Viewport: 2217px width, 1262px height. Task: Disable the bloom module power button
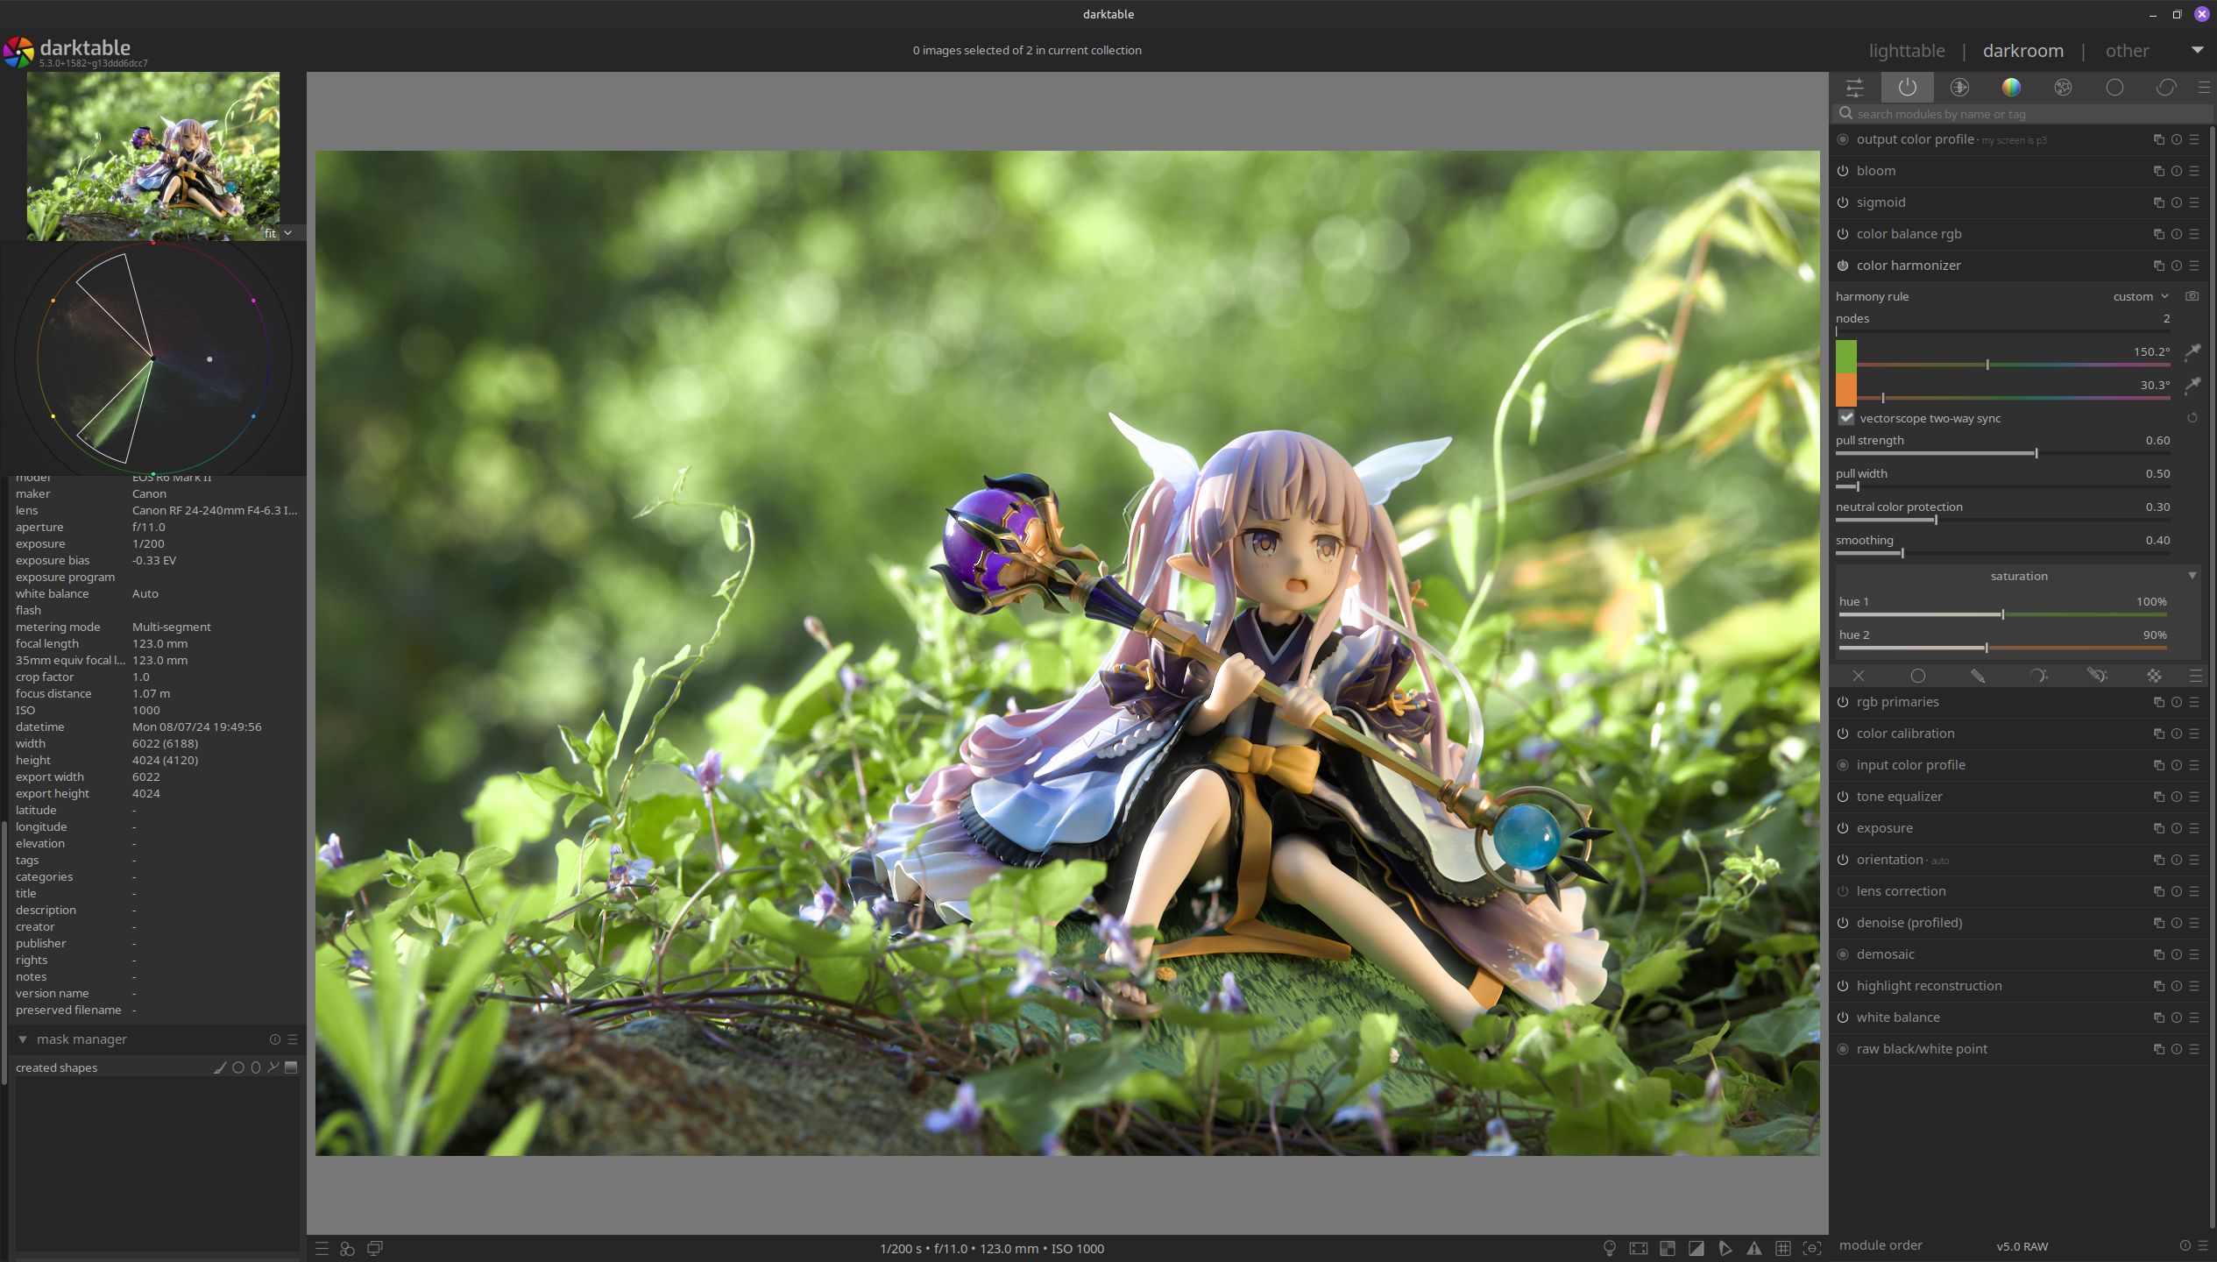1843,171
